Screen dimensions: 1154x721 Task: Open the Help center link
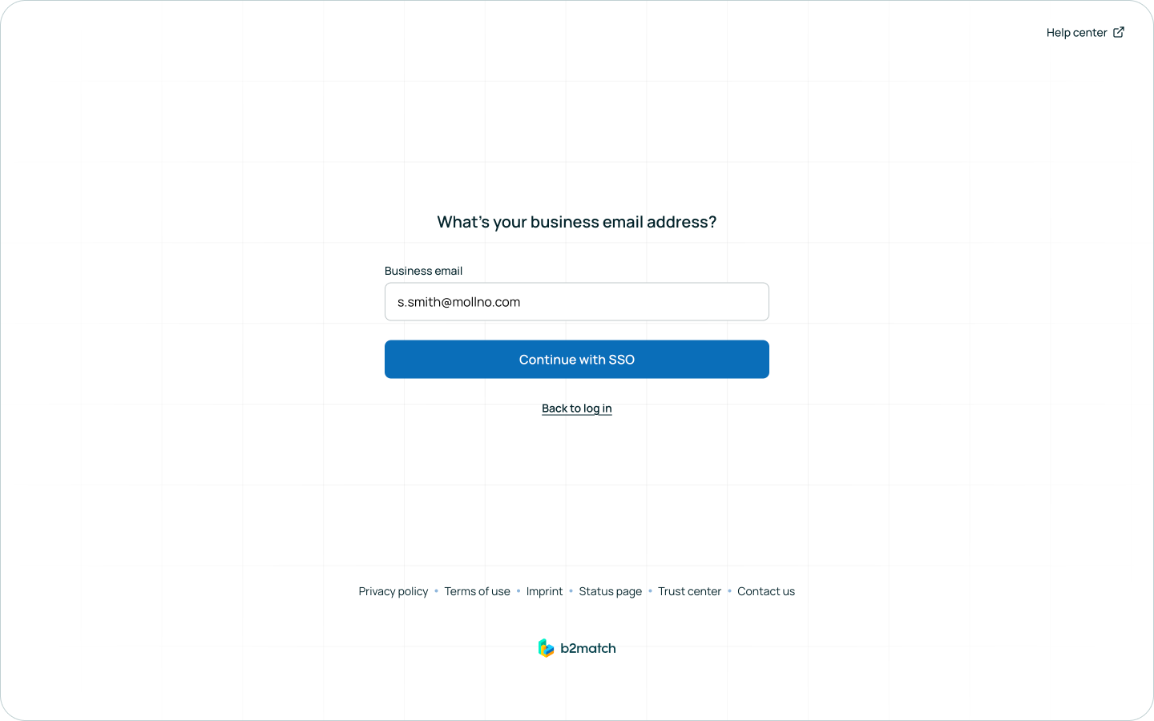point(1076,33)
